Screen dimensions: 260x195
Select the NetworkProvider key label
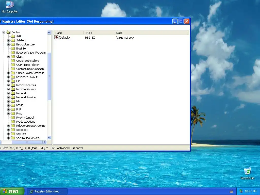26,97
